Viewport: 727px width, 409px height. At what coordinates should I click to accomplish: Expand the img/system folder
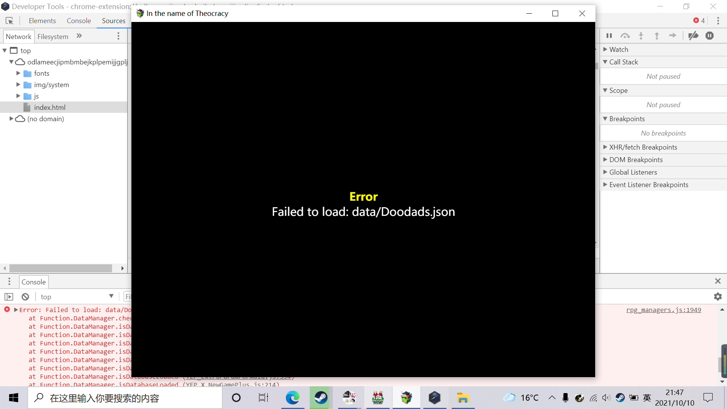click(18, 84)
